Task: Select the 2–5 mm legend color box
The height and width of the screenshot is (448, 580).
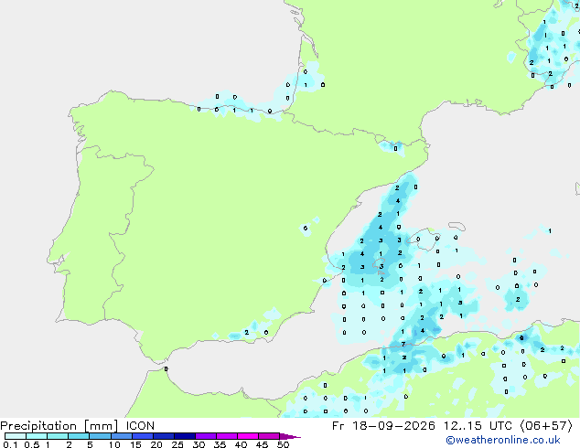Action: click(79, 436)
